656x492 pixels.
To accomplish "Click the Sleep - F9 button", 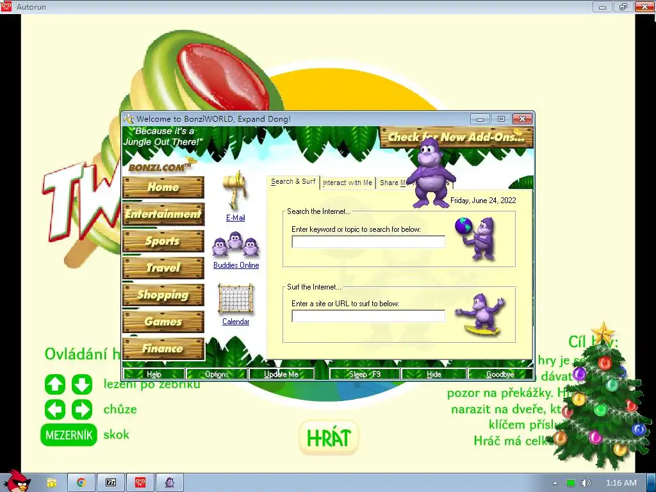I will (365, 374).
